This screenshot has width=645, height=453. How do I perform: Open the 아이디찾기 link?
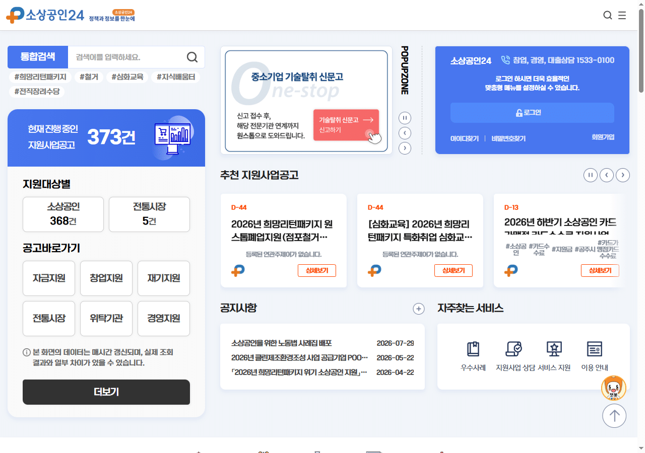click(465, 138)
